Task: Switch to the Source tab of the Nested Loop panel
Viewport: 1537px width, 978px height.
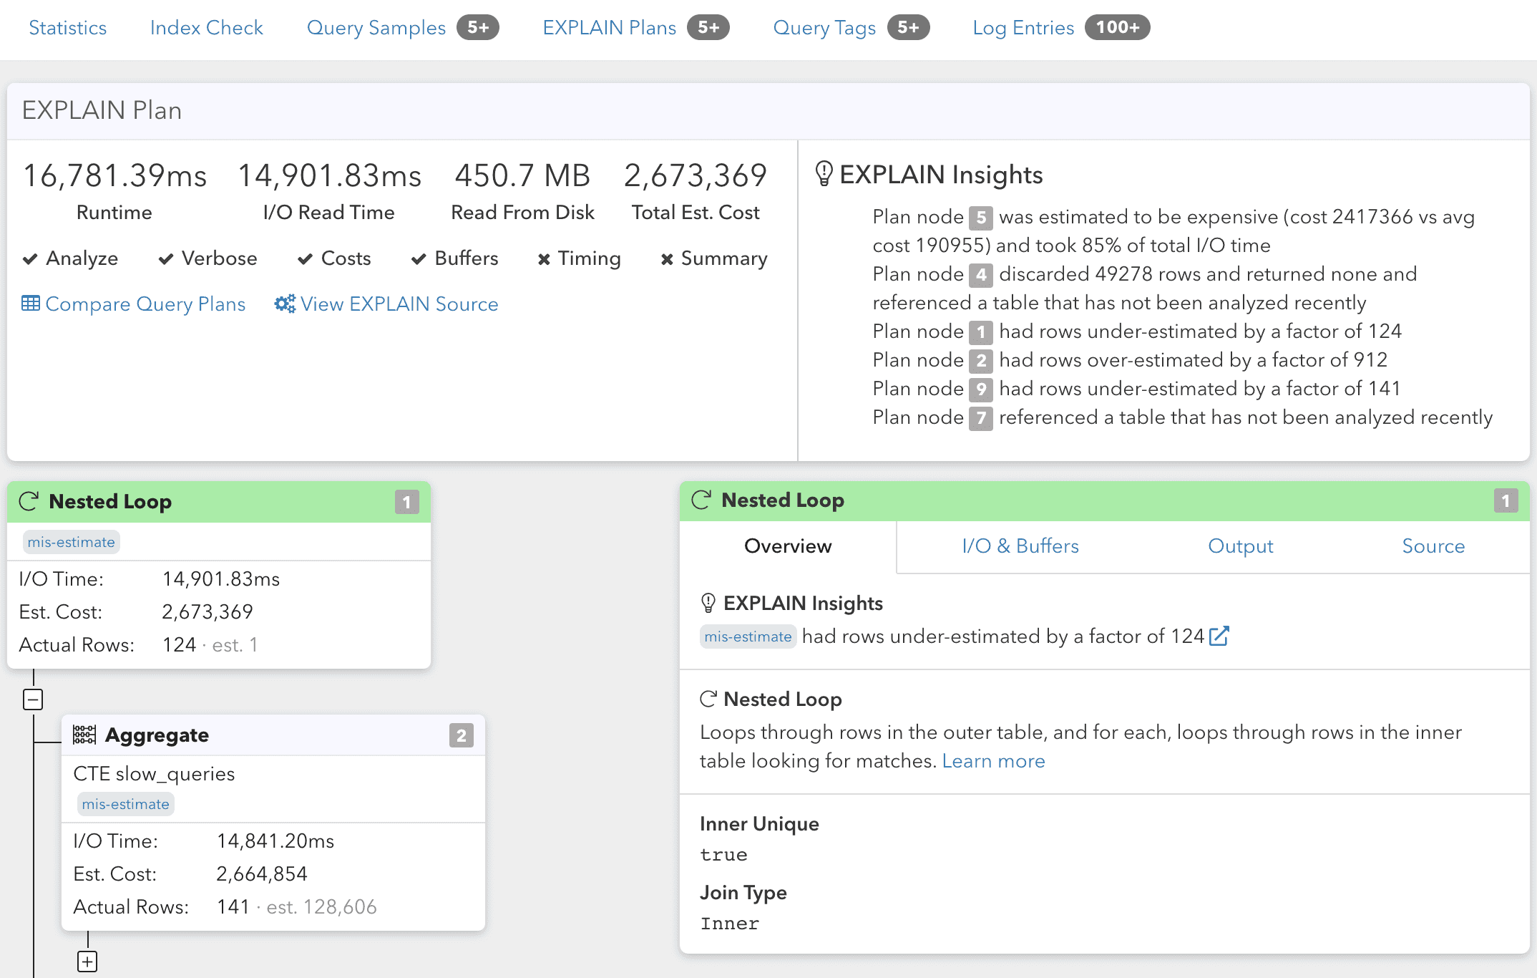Action: click(1433, 546)
